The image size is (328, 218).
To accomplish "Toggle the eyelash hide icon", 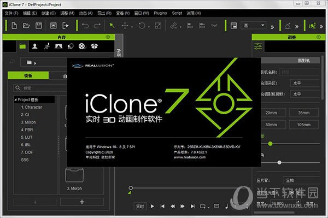I will pyautogui.click(x=214, y=26).
